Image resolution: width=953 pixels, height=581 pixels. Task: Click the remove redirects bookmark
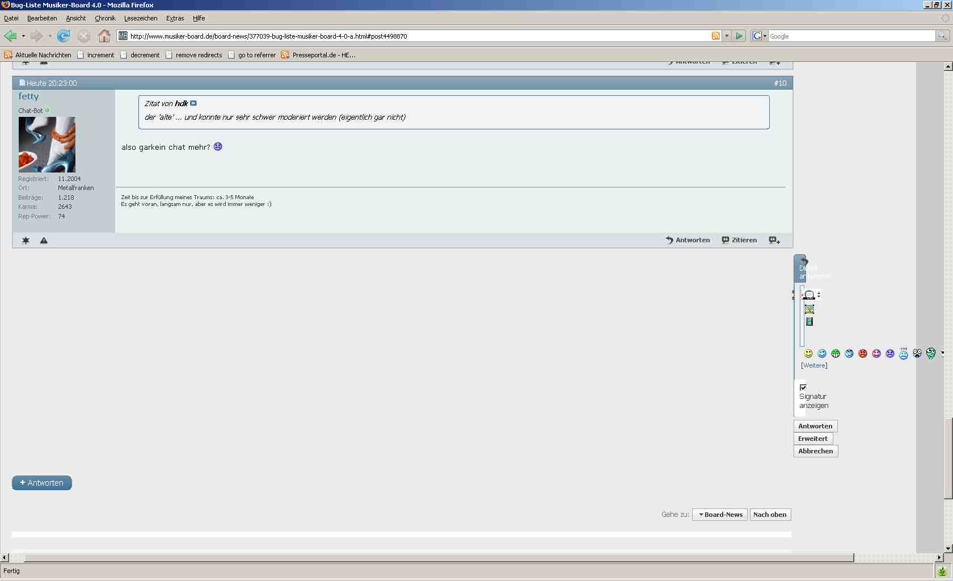pos(193,55)
